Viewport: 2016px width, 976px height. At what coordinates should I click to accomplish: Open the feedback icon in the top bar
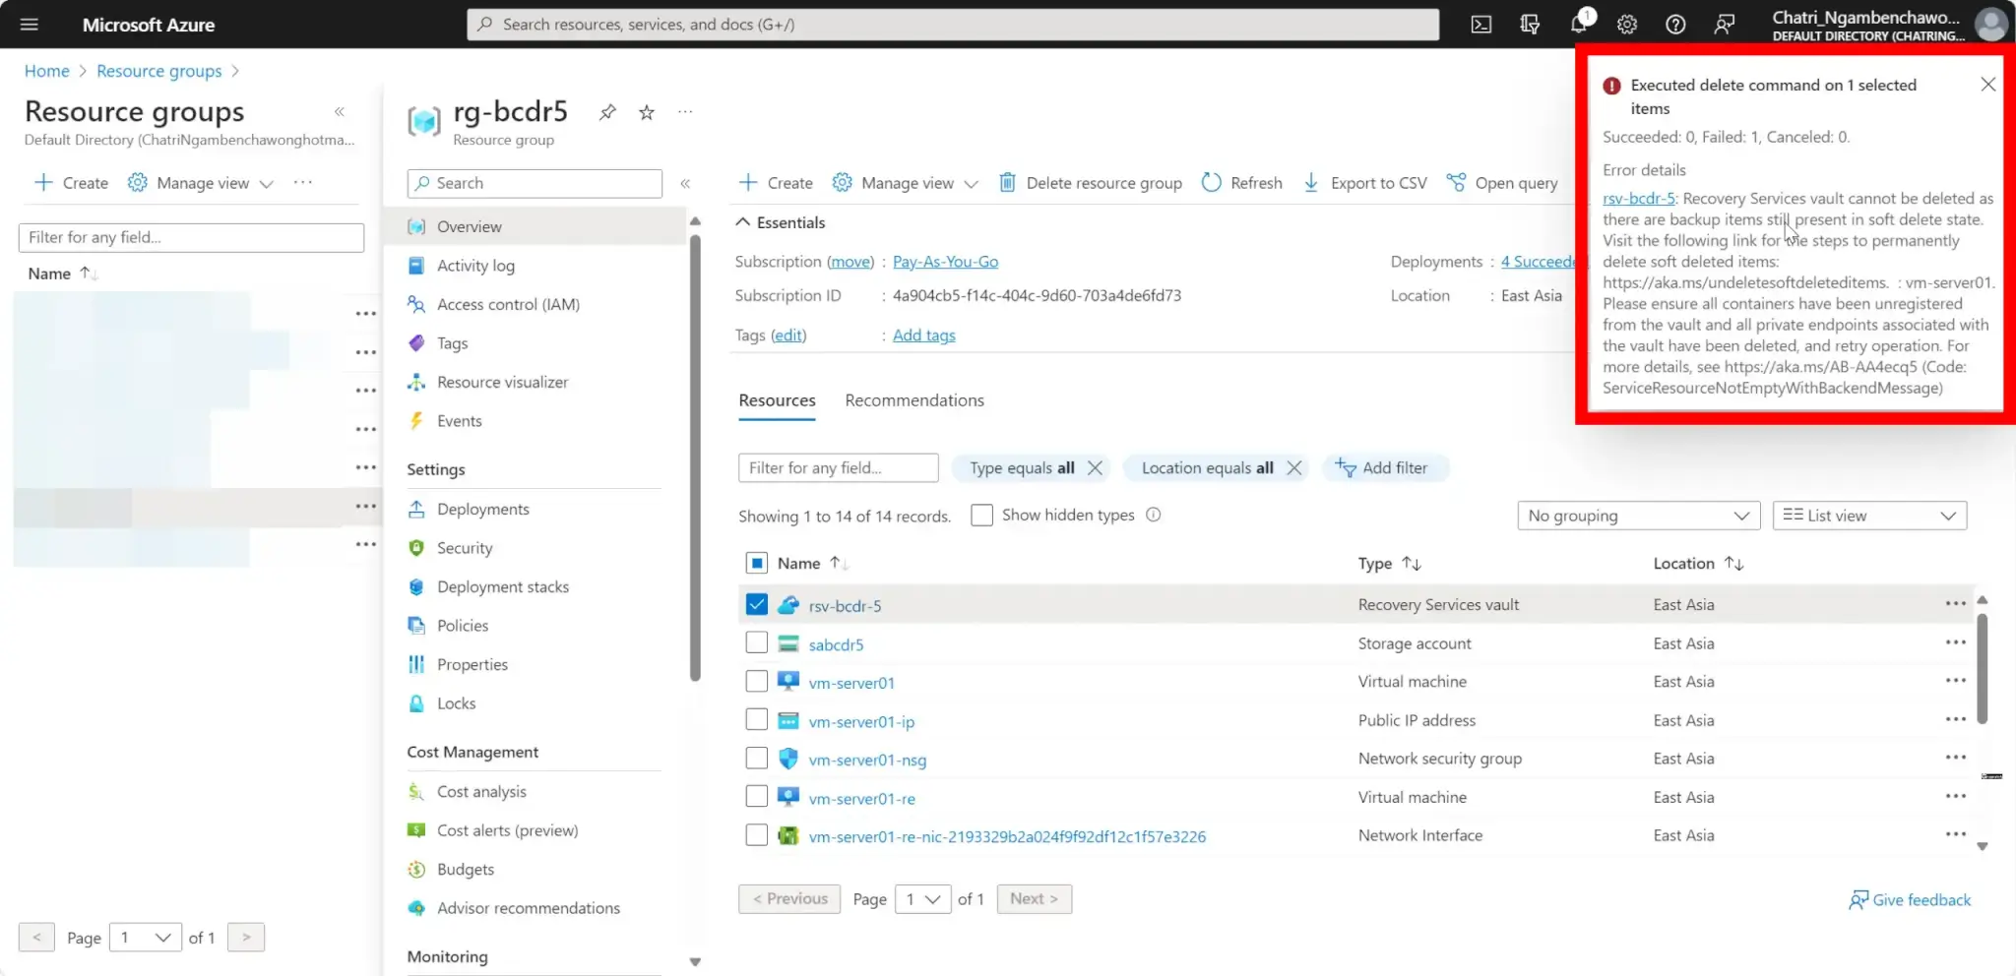tap(1725, 25)
